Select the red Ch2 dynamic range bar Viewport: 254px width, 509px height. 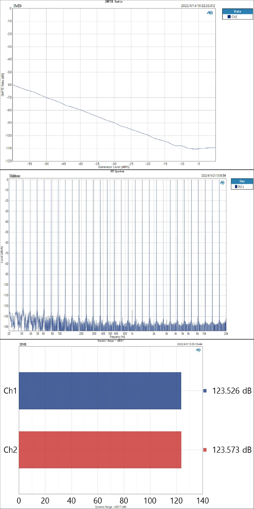pyautogui.click(x=100, y=450)
